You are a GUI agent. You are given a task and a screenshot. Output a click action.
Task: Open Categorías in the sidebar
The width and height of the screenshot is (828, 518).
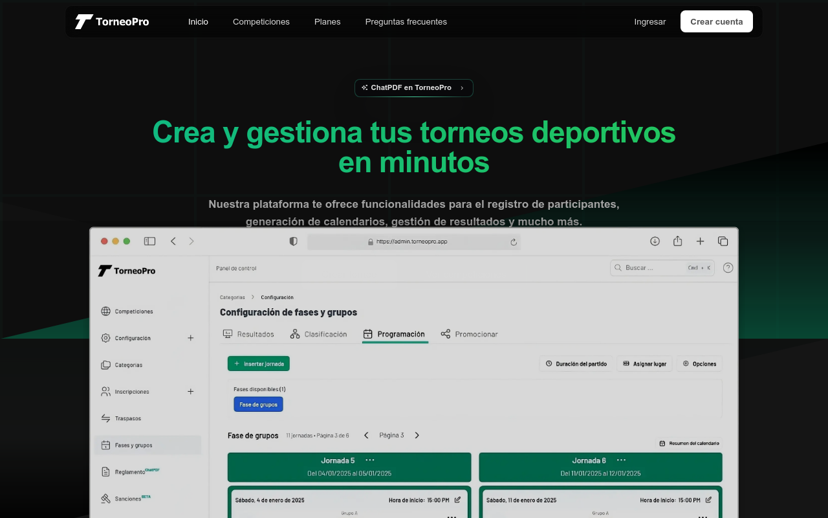point(122,365)
